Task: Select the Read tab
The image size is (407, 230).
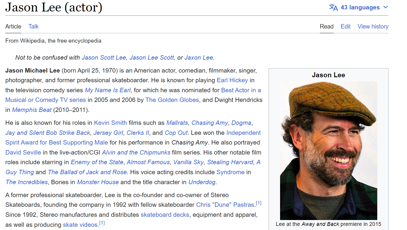Action: [327, 26]
